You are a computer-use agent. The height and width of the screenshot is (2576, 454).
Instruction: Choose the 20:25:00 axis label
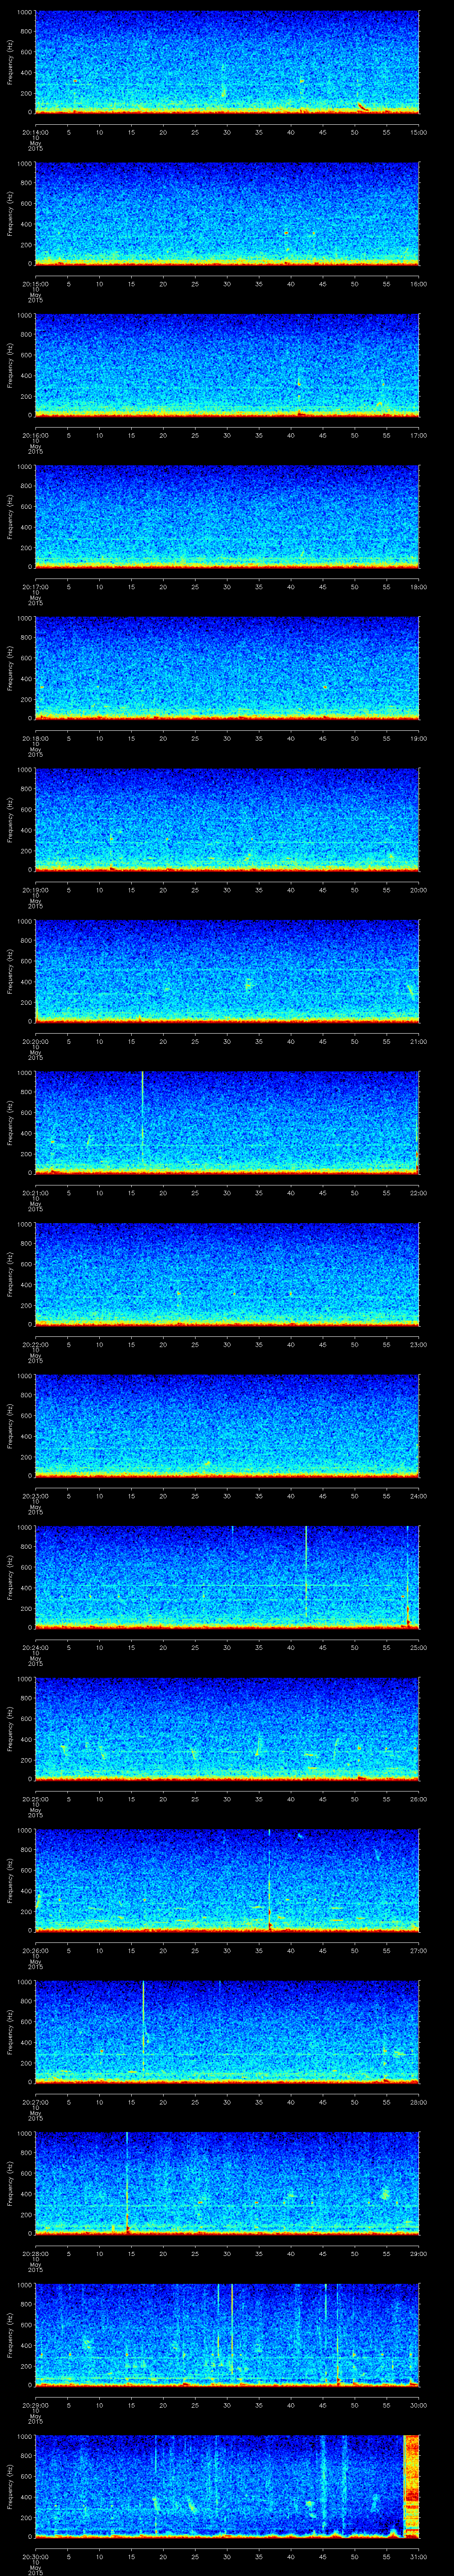point(35,1800)
